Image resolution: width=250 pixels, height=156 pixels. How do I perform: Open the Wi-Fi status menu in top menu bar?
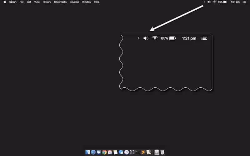coord(214,2)
